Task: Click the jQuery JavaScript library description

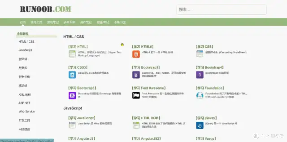Action: coord(221,123)
